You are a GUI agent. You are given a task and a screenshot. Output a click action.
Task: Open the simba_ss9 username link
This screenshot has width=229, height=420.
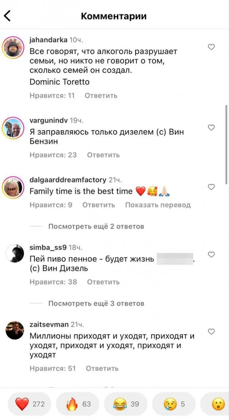pyautogui.click(x=48, y=247)
